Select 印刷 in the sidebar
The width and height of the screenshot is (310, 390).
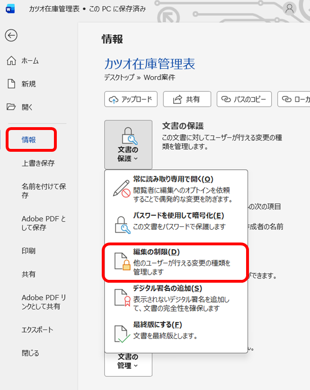pyautogui.click(x=28, y=251)
